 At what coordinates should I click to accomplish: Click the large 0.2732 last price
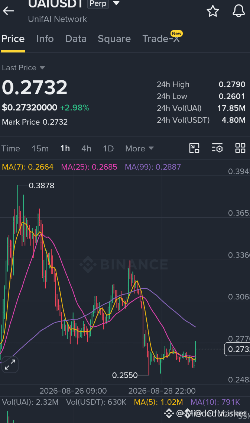click(35, 87)
